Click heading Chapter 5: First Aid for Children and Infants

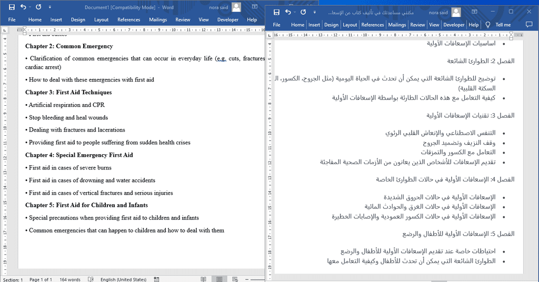click(87, 205)
